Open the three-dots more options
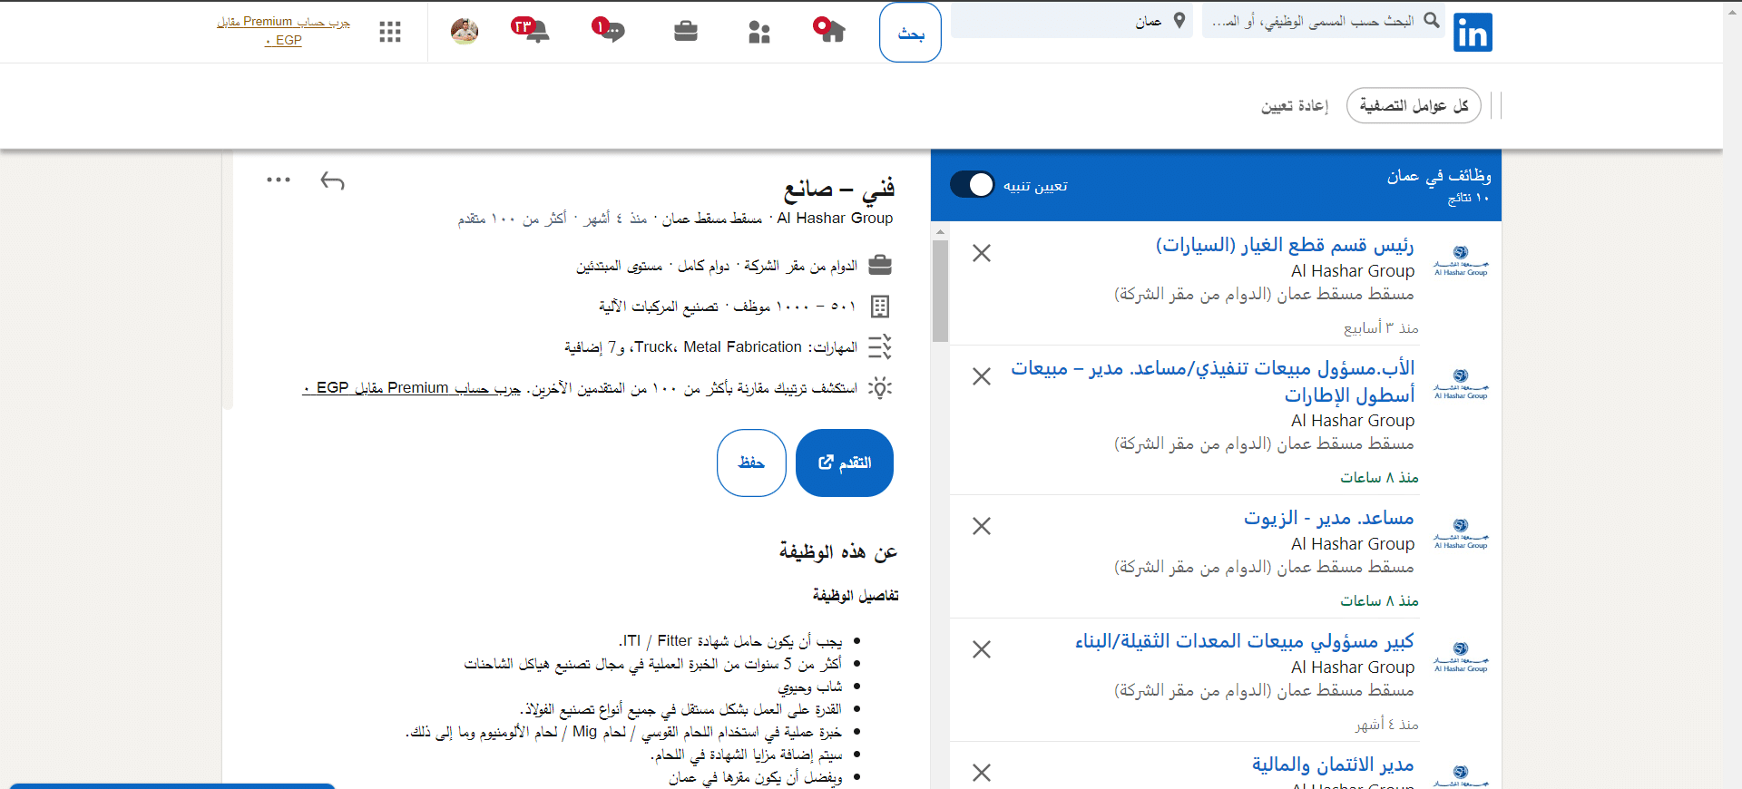Viewport: 1742px width, 789px height. pos(279,180)
